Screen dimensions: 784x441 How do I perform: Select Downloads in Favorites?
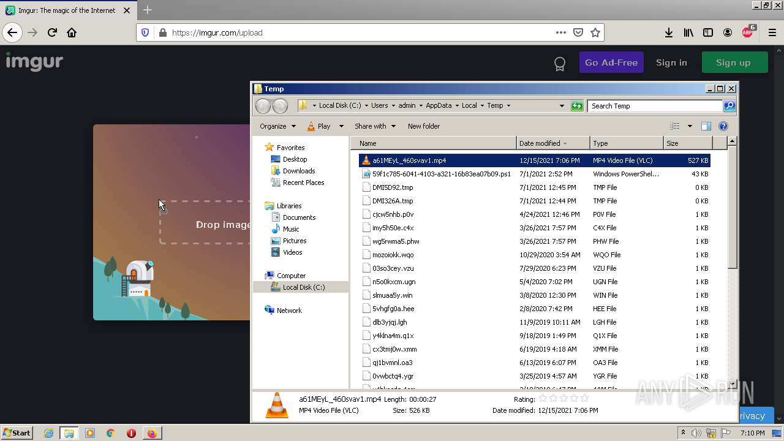coord(298,171)
